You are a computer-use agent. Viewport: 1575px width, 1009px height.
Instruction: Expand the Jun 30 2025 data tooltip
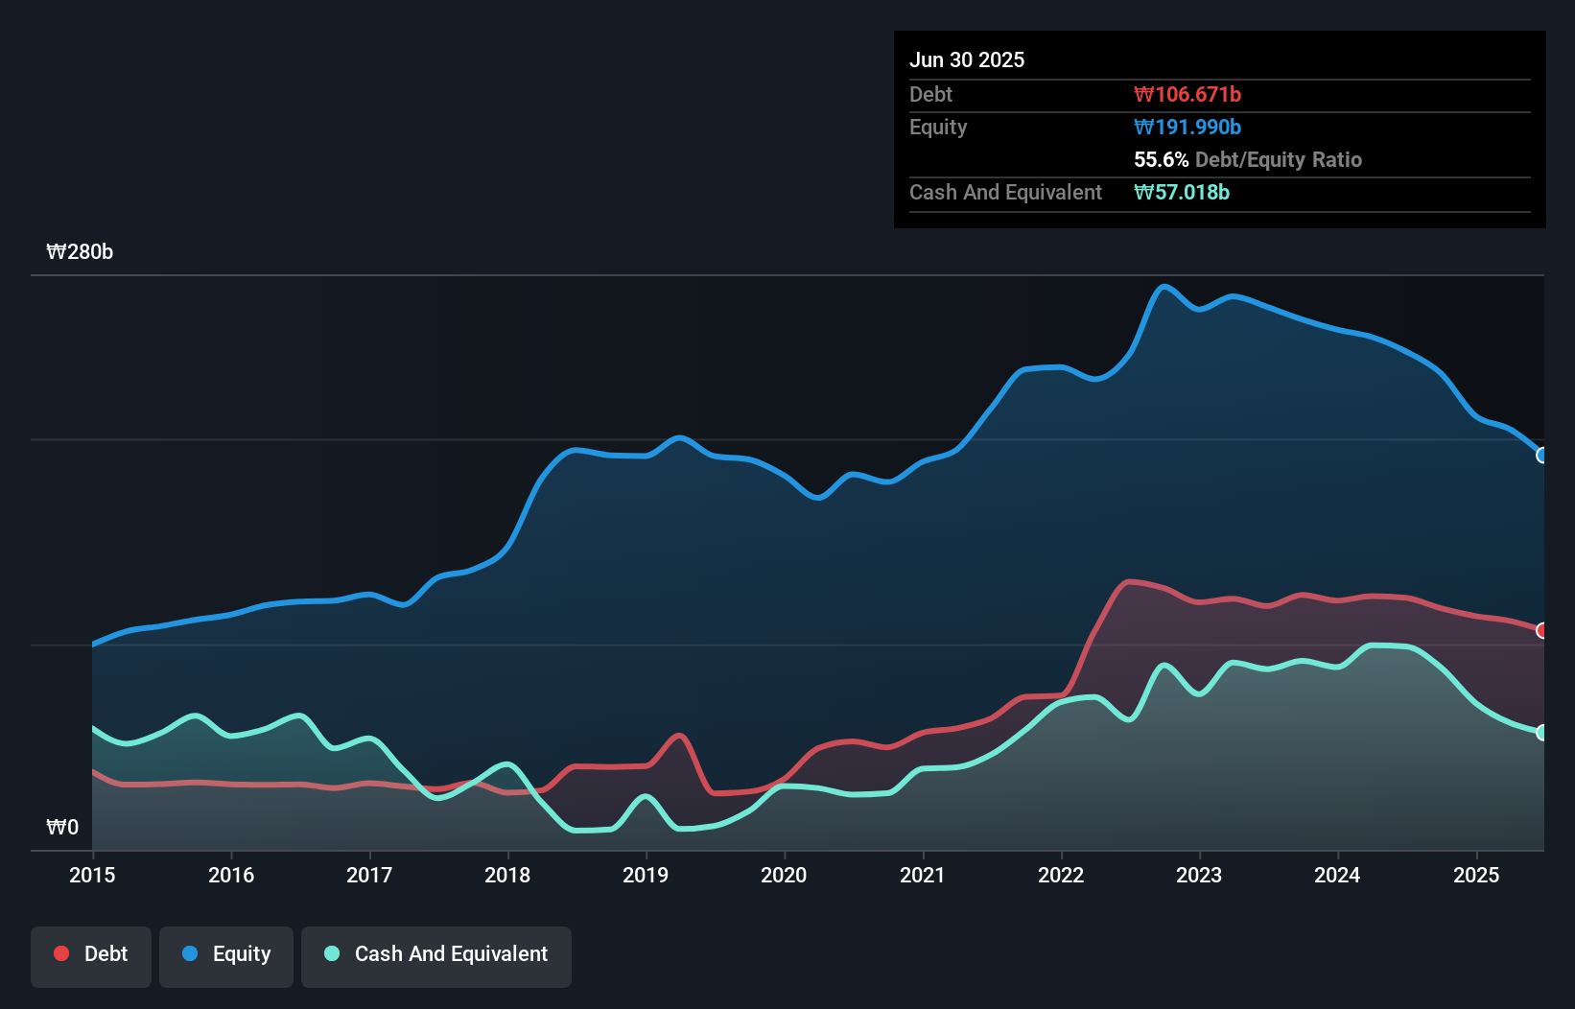pyautogui.click(x=967, y=59)
